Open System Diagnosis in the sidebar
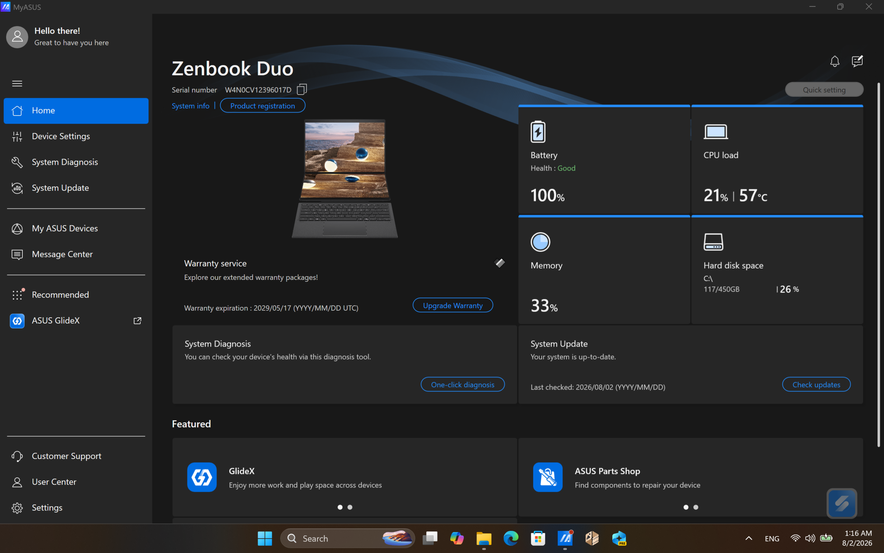Image resolution: width=884 pixels, height=553 pixels. pyautogui.click(x=76, y=162)
